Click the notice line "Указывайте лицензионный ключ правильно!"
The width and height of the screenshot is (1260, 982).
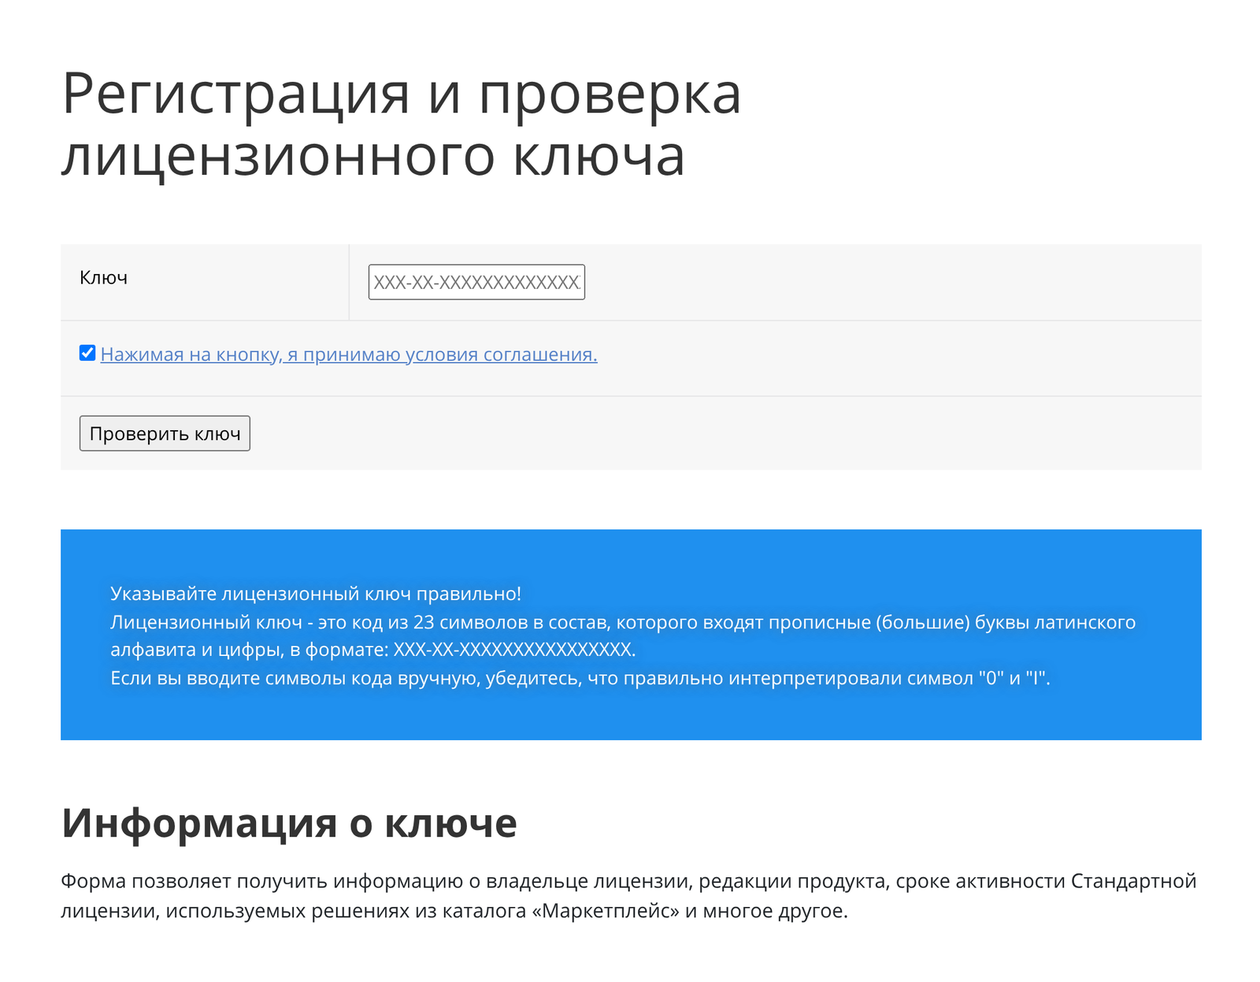(316, 594)
